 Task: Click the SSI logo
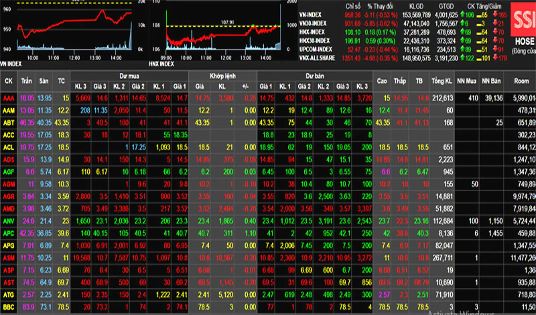point(524,19)
